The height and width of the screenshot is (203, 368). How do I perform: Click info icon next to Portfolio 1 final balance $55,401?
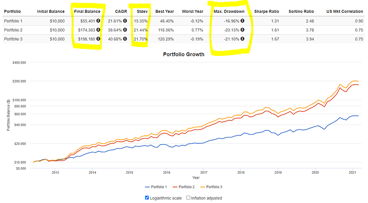(x=98, y=21)
